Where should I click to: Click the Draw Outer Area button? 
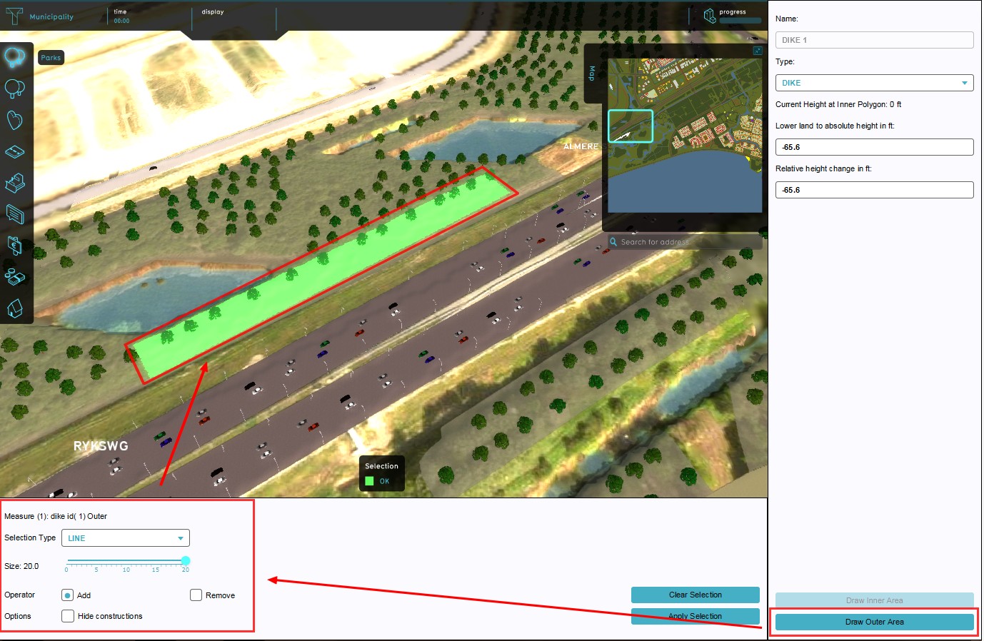pyautogui.click(x=874, y=622)
